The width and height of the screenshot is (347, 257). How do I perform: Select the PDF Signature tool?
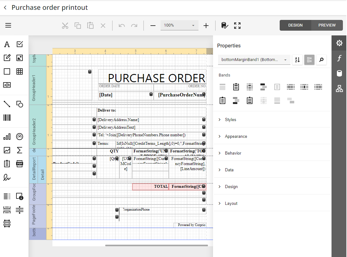(7, 177)
